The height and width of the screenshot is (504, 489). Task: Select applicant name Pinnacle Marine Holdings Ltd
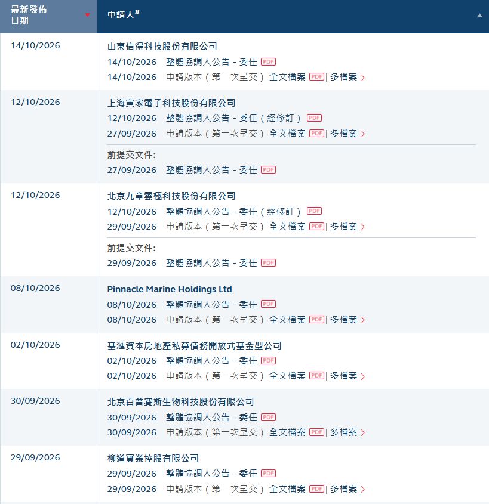point(170,289)
